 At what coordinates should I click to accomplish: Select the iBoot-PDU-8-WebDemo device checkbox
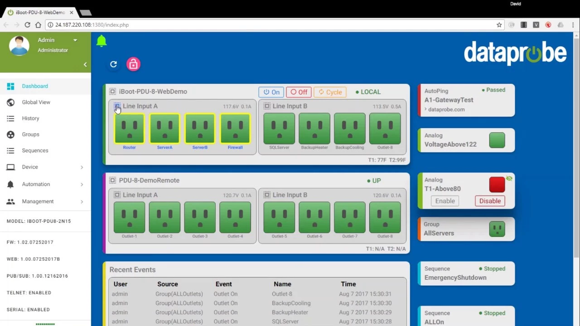pyautogui.click(x=112, y=91)
